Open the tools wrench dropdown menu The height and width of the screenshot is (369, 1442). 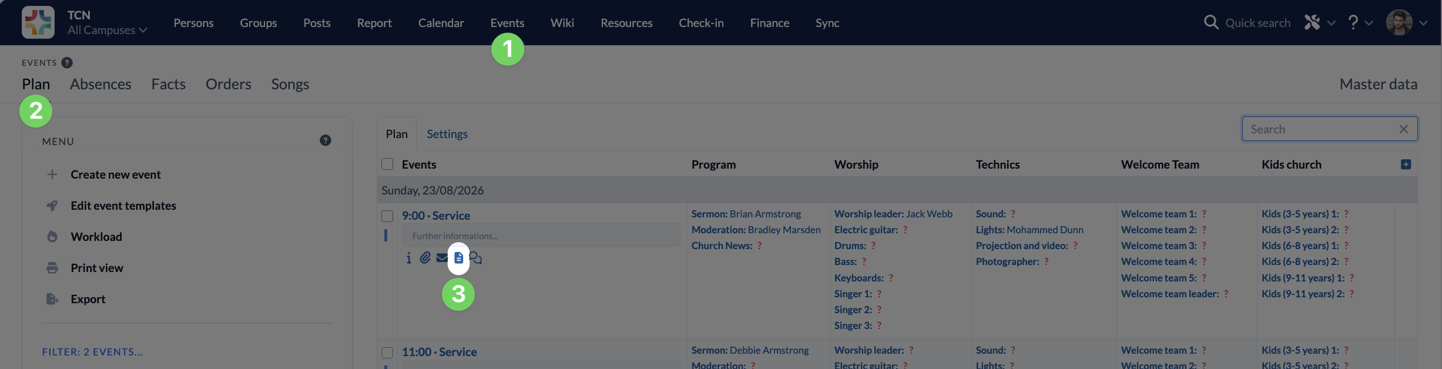click(1320, 22)
